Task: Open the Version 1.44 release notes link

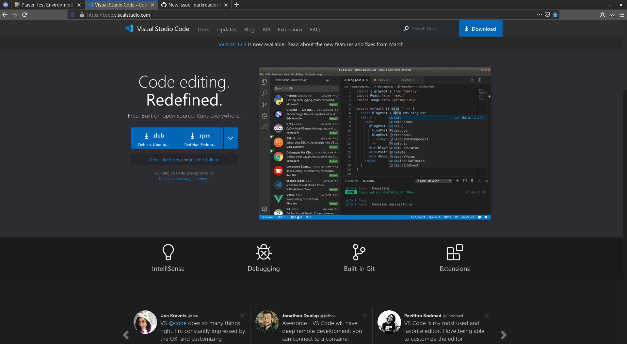Action: (232, 44)
